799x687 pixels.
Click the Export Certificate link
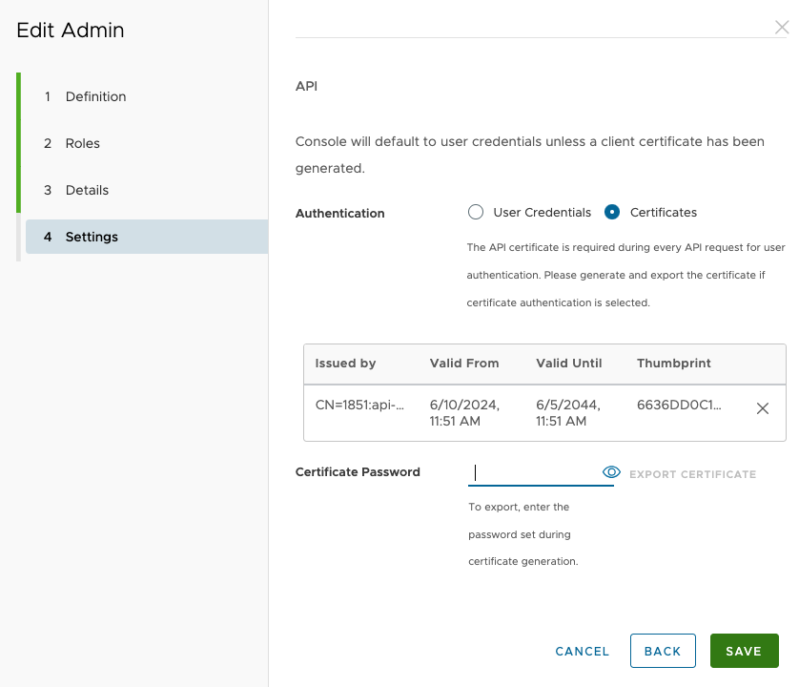click(693, 473)
